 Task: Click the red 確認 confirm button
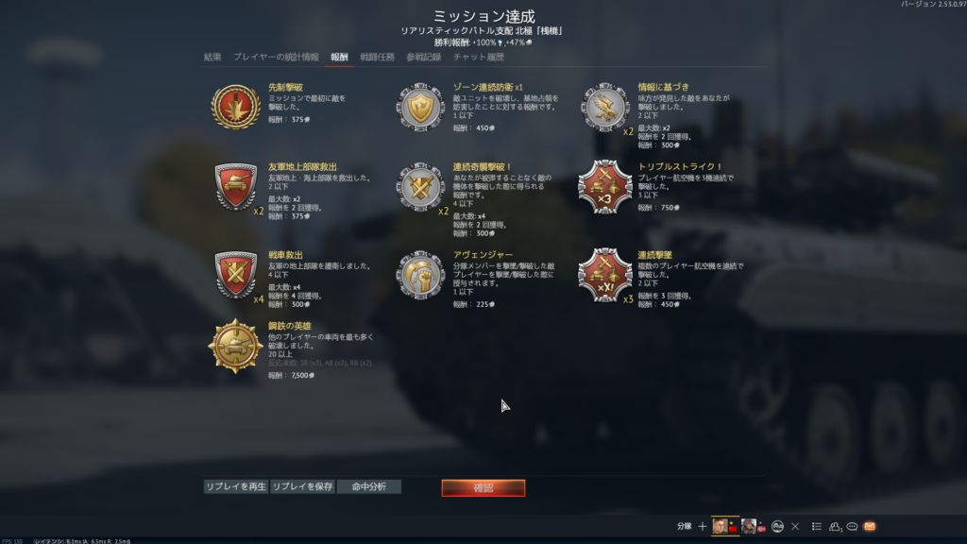[483, 488]
